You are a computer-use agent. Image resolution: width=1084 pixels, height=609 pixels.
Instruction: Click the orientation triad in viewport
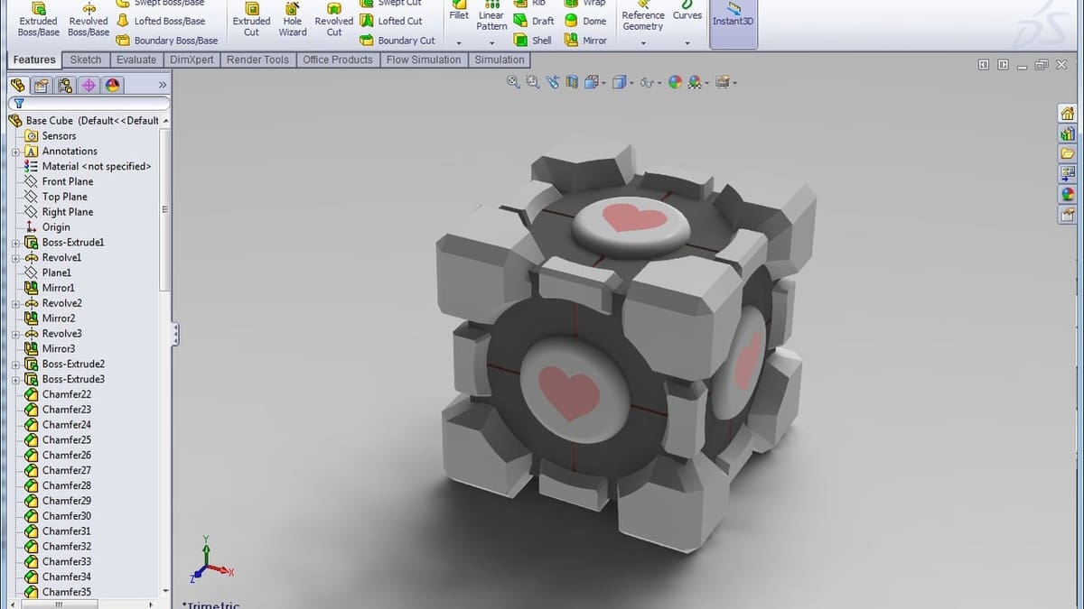211,559
